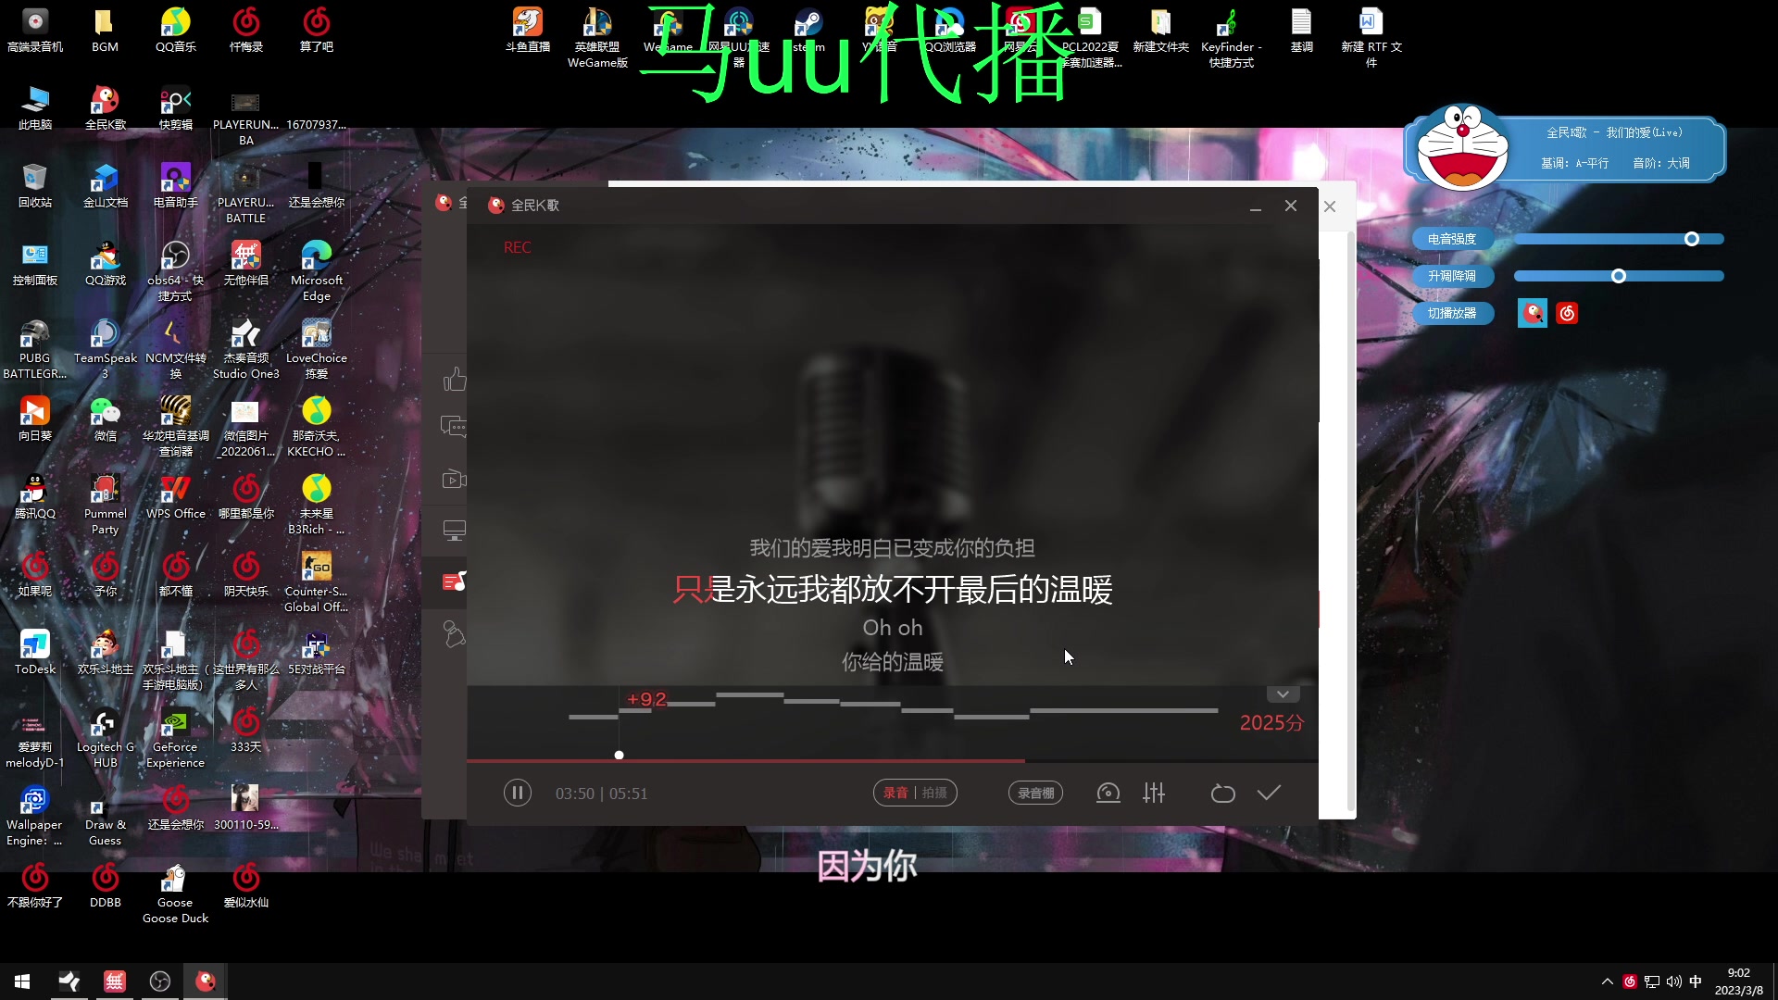Switch to 拍摄 video mode
1778x1000 pixels.
pos(934,793)
